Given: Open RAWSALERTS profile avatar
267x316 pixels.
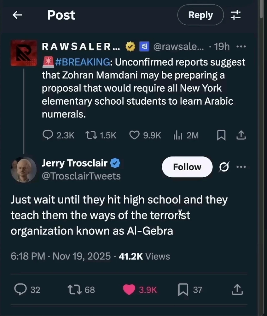Looking at the screenshot, I should (22, 52).
